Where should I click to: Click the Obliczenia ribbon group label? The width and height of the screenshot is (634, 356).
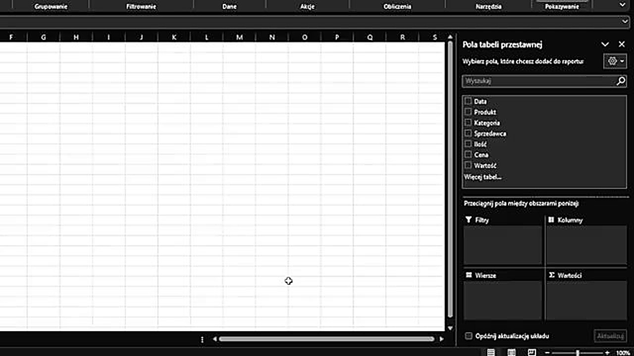(x=397, y=7)
